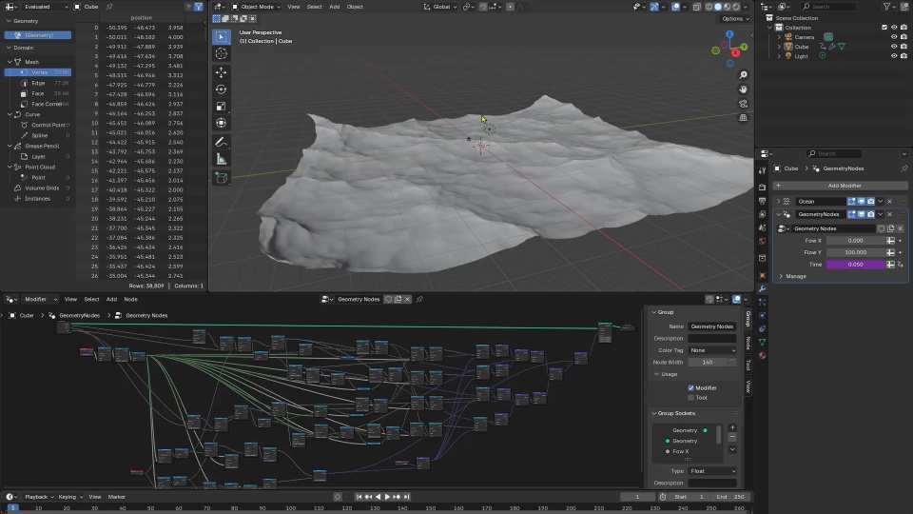
Task: Activate the Transform tool
Action: 222,123
